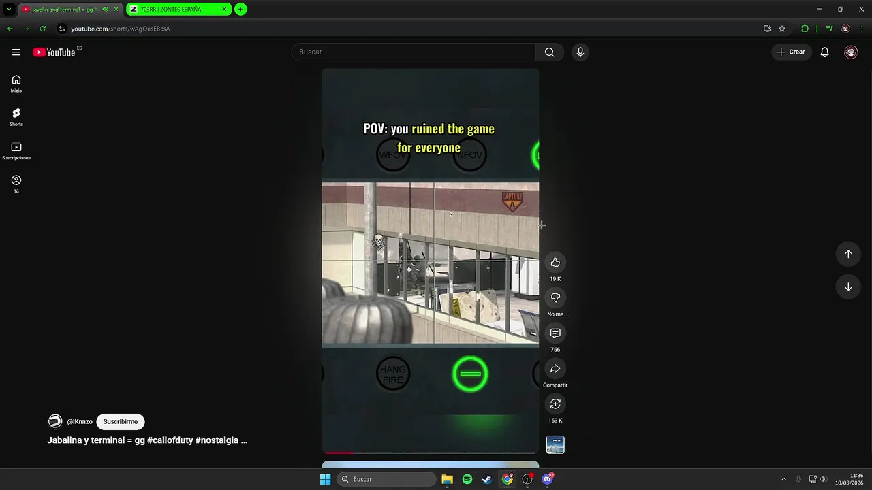Open Shorts in the left sidebar
Image resolution: width=872 pixels, height=490 pixels.
(16, 117)
